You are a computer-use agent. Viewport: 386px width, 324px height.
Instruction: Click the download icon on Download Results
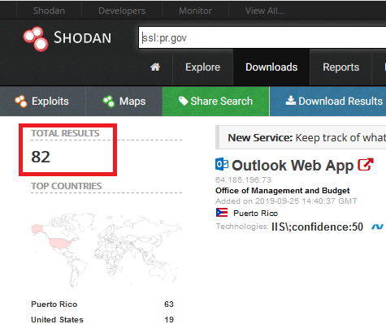291,101
